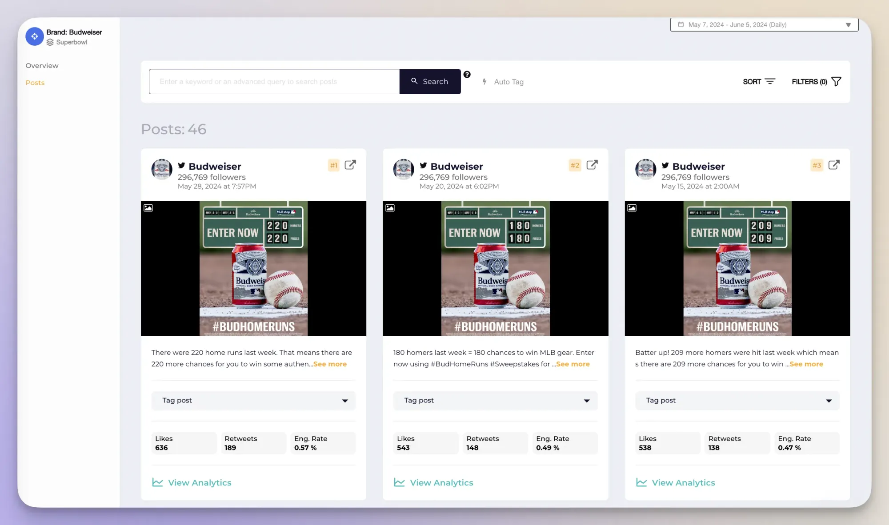Image resolution: width=889 pixels, height=525 pixels.
Task: Click the Auto Tag button
Action: tap(503, 82)
